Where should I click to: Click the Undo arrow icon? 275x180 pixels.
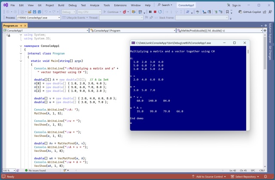pyautogui.click(x=46, y=12)
